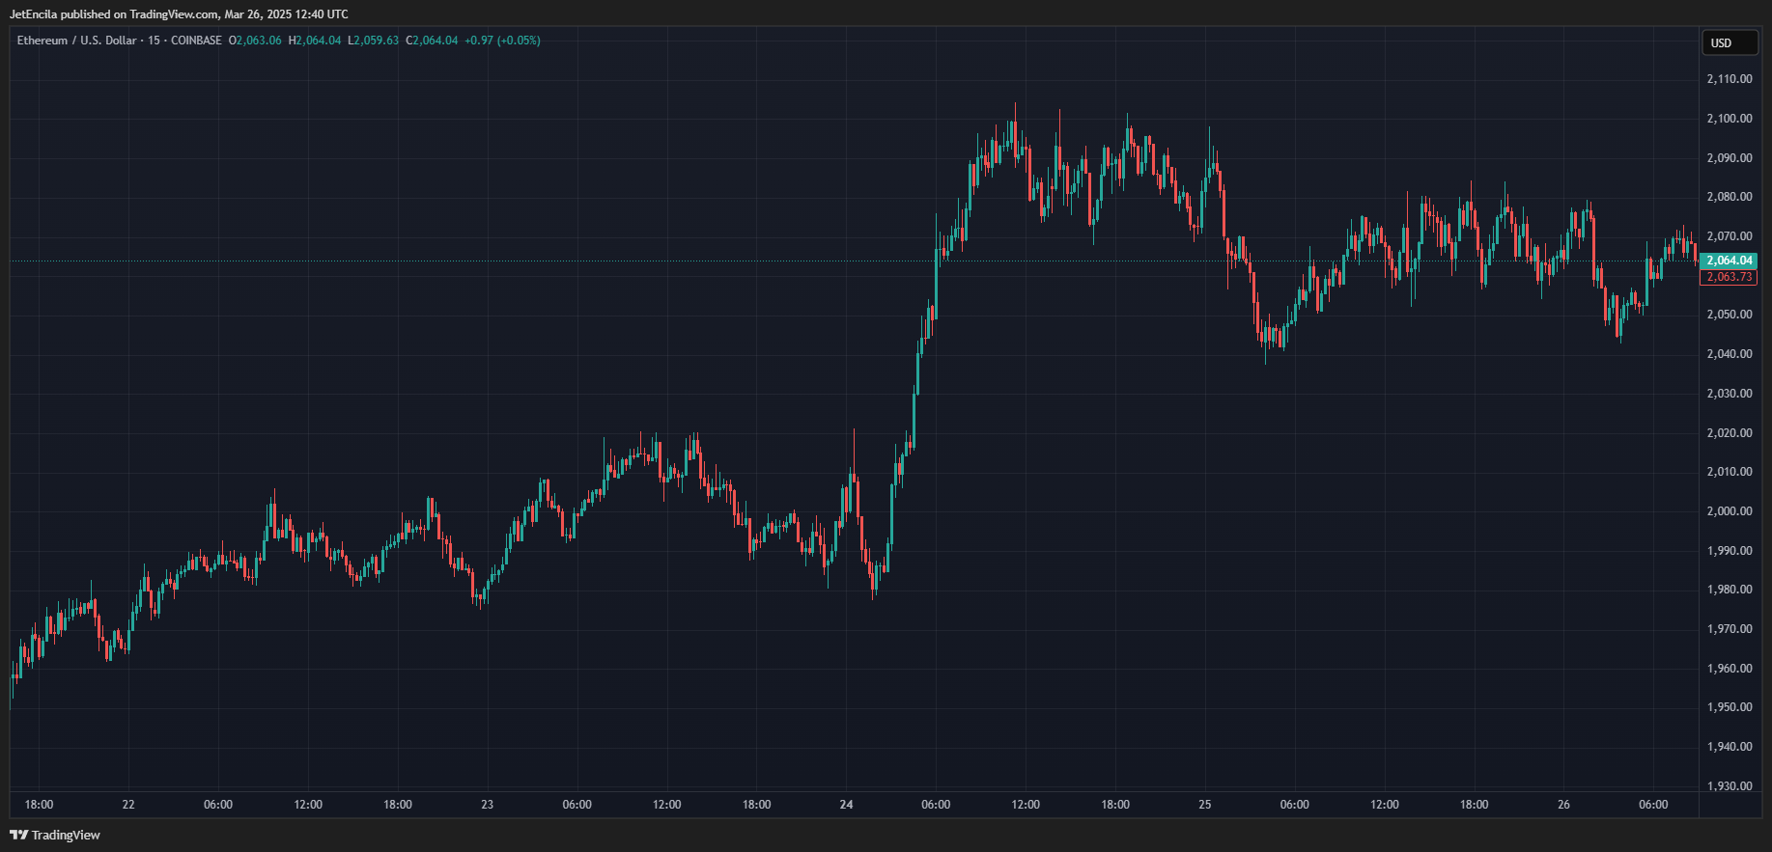
Task: Click the 2,110.00 price axis label
Action: coord(1730,79)
